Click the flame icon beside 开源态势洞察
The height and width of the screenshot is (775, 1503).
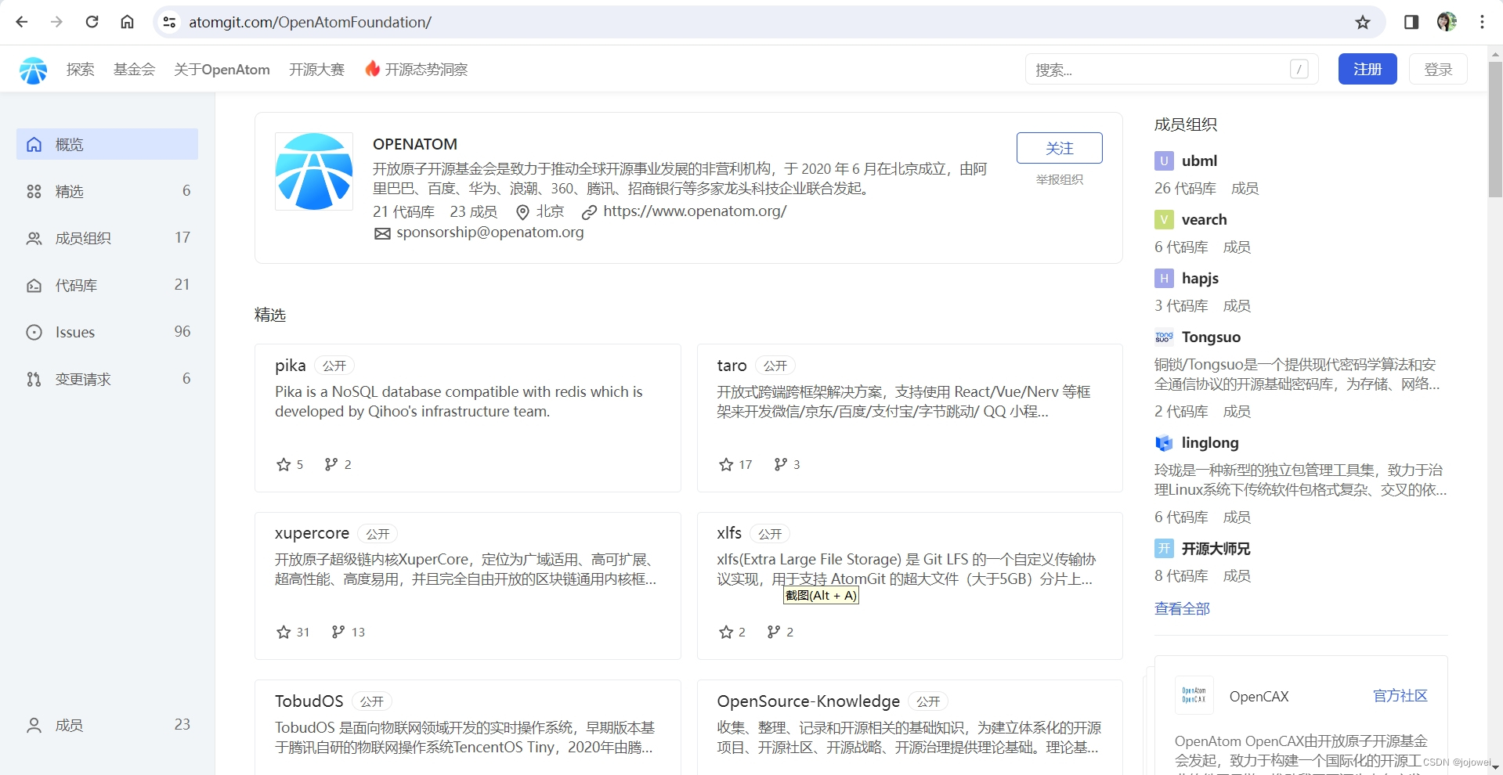(x=372, y=69)
